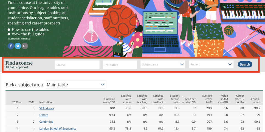This screenshot has height=132, width=265.
Task: Share the guide on Twitter
Action: coord(18,46)
